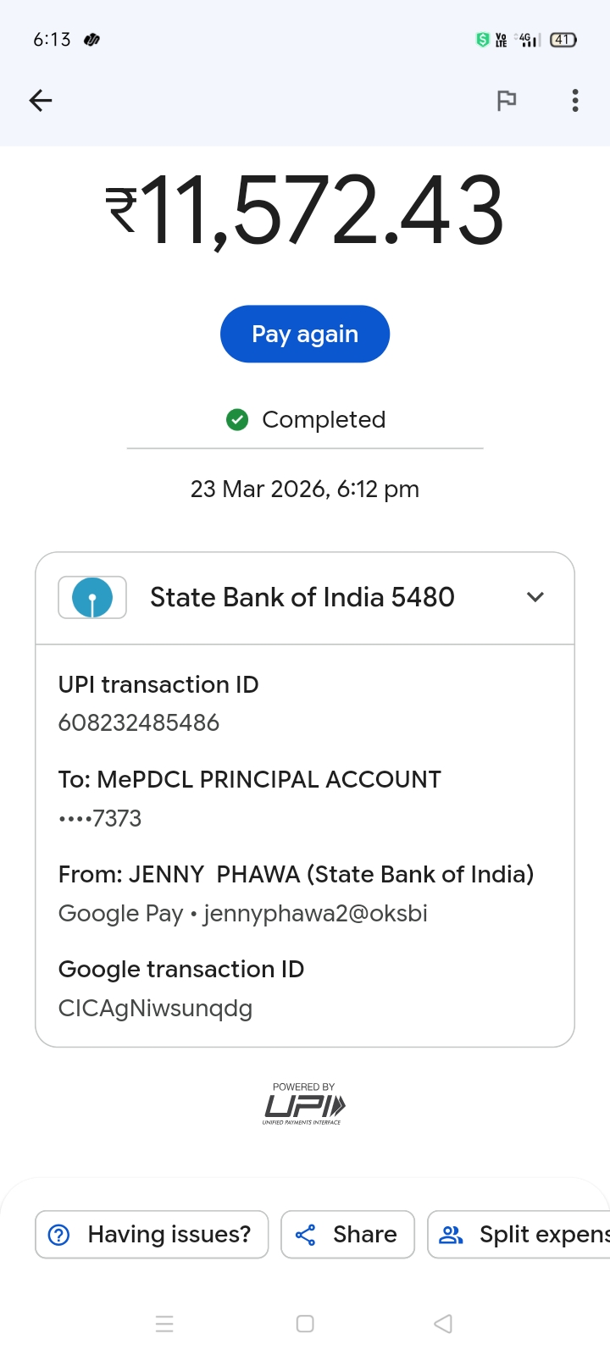
Task: Open the Android recent apps menu icon
Action: [164, 1324]
